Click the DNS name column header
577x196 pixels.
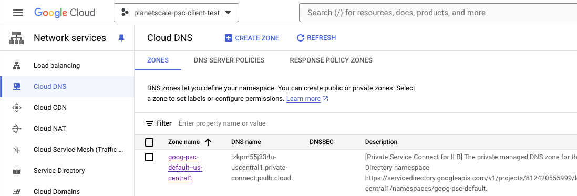[246, 142]
